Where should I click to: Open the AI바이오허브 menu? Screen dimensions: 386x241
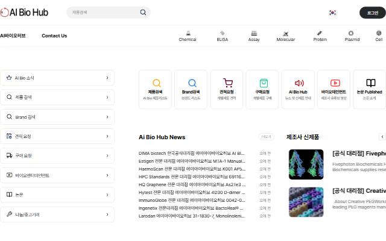coord(13,36)
